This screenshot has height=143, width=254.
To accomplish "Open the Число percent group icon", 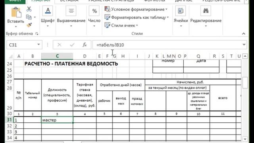I will pyautogui.click(x=94, y=11).
